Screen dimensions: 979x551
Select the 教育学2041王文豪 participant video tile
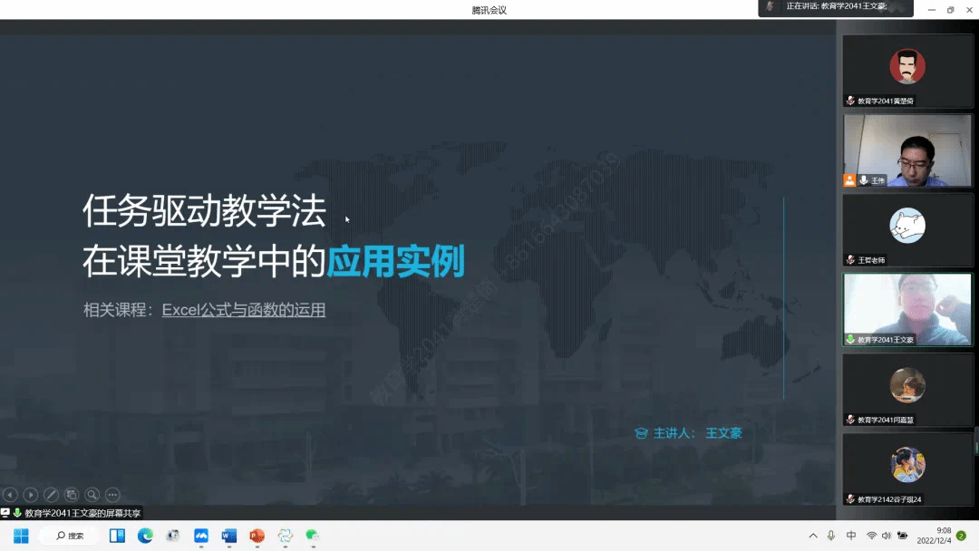906,309
